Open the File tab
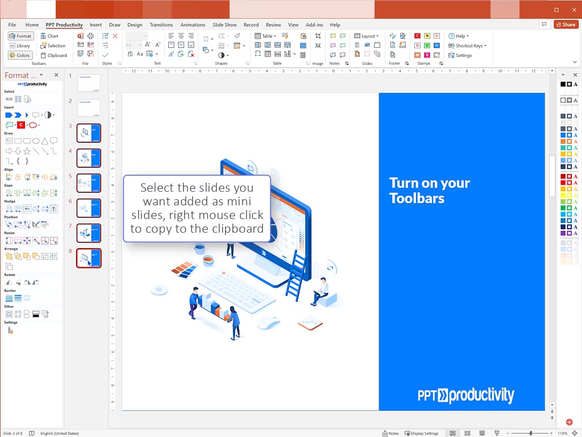The height and width of the screenshot is (437, 582). coord(13,25)
